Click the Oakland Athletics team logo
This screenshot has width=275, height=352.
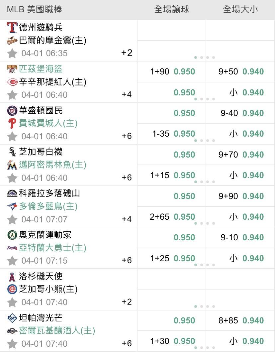12,235
